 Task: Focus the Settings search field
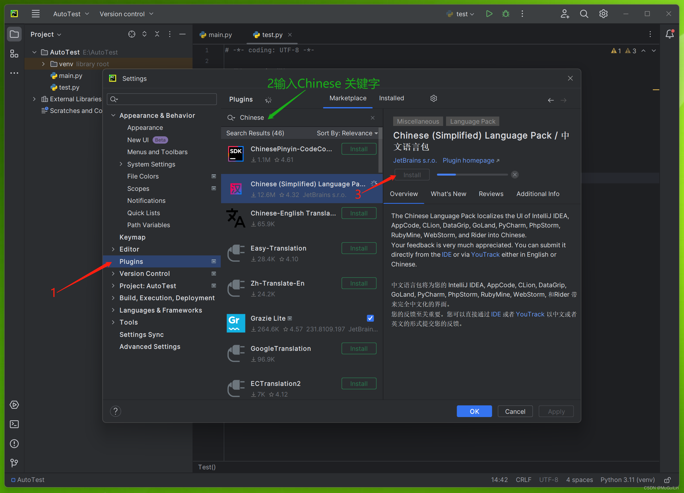[x=162, y=99]
